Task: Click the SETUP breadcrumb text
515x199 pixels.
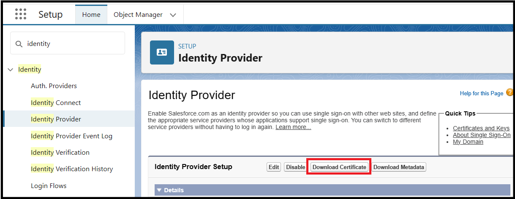Action: [187, 46]
